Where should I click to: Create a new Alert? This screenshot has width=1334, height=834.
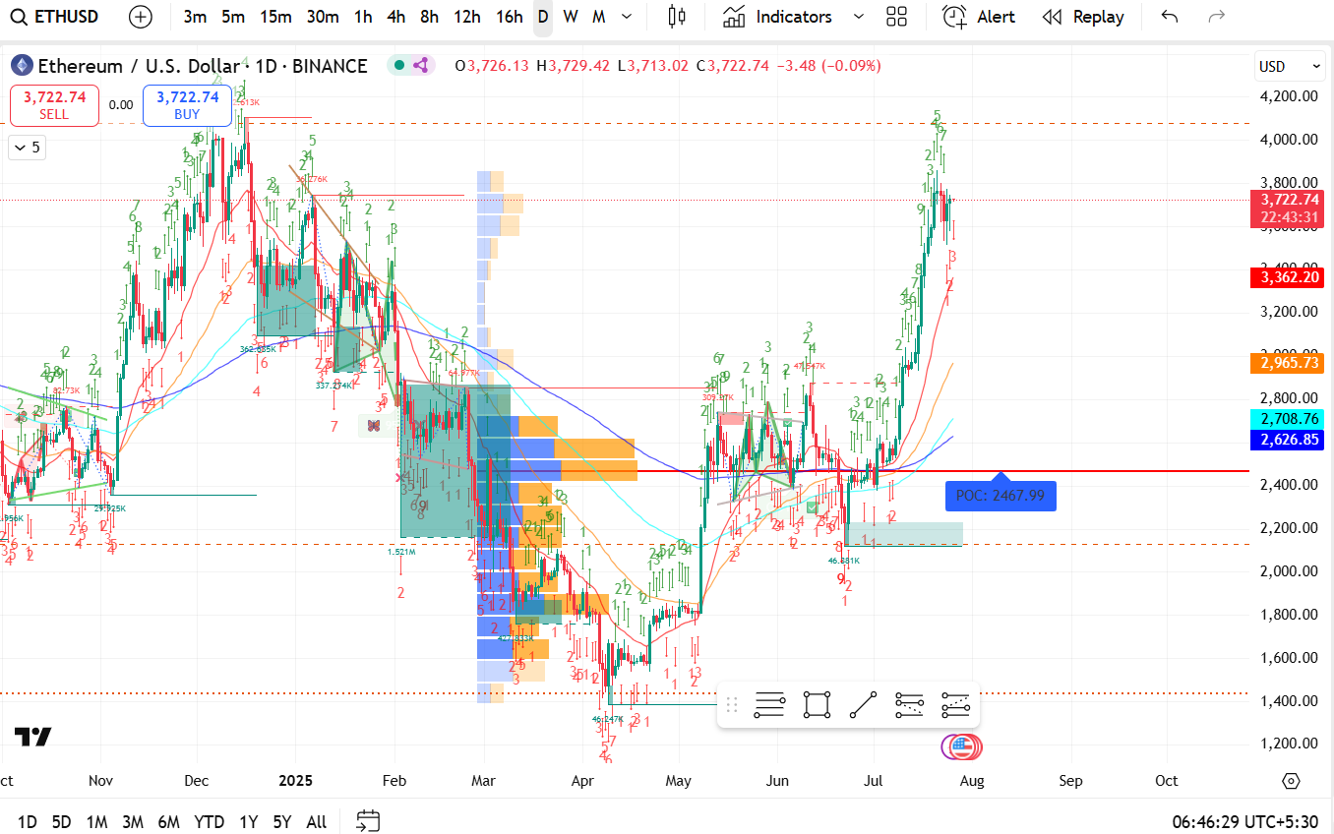coord(979,17)
